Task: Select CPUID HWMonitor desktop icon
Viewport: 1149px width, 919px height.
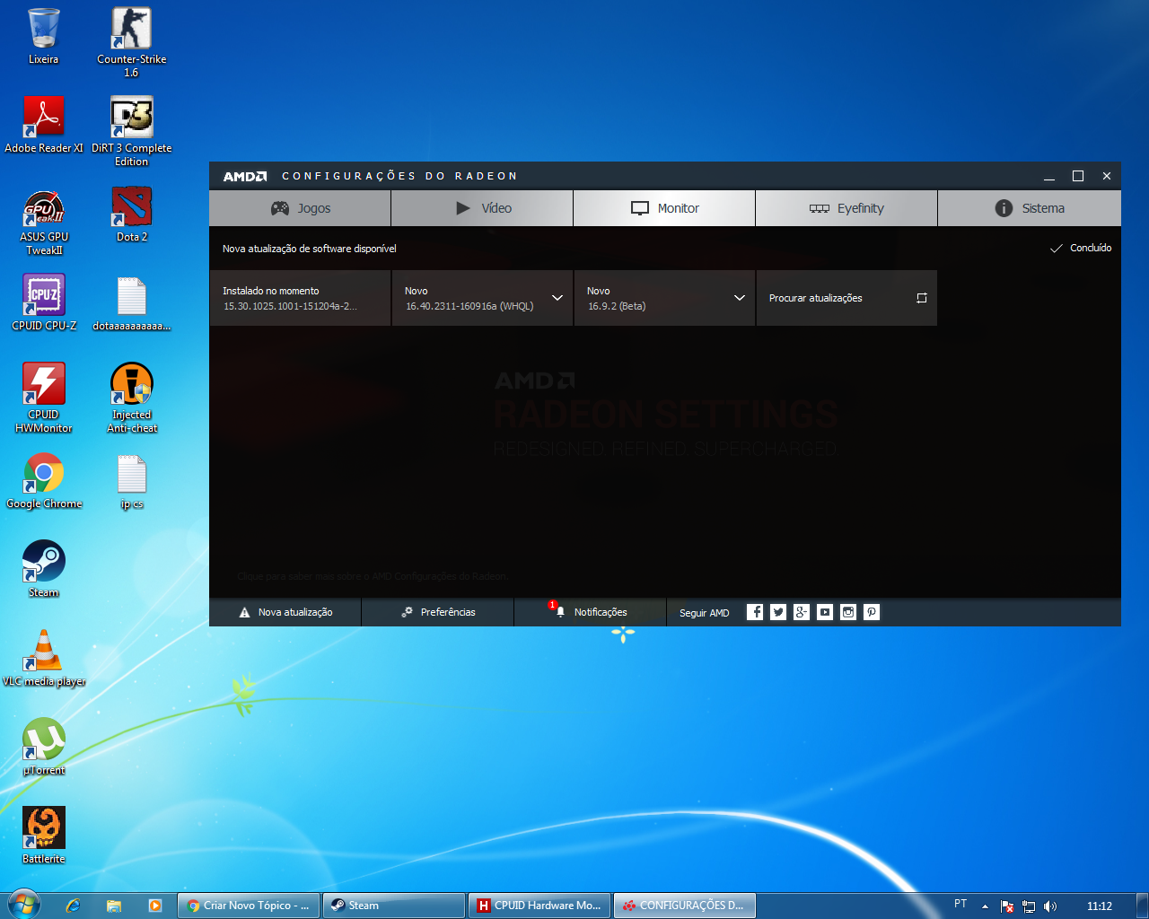Action: click(44, 398)
